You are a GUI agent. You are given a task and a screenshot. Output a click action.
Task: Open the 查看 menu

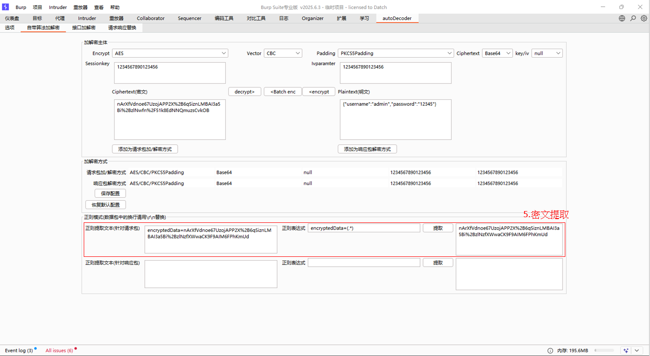(x=99, y=8)
